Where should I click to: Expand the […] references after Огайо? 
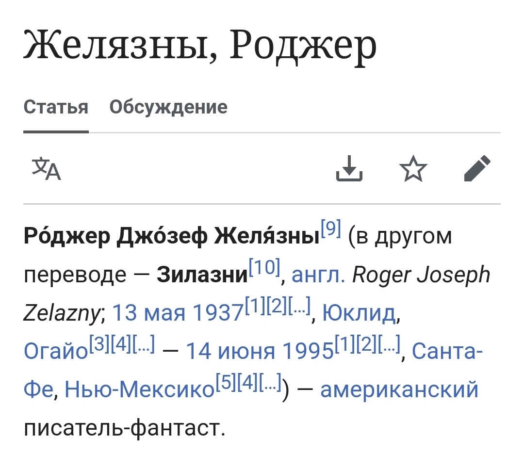tap(144, 344)
